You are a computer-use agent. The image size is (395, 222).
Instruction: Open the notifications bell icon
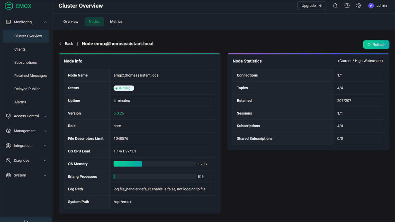click(x=335, y=5)
